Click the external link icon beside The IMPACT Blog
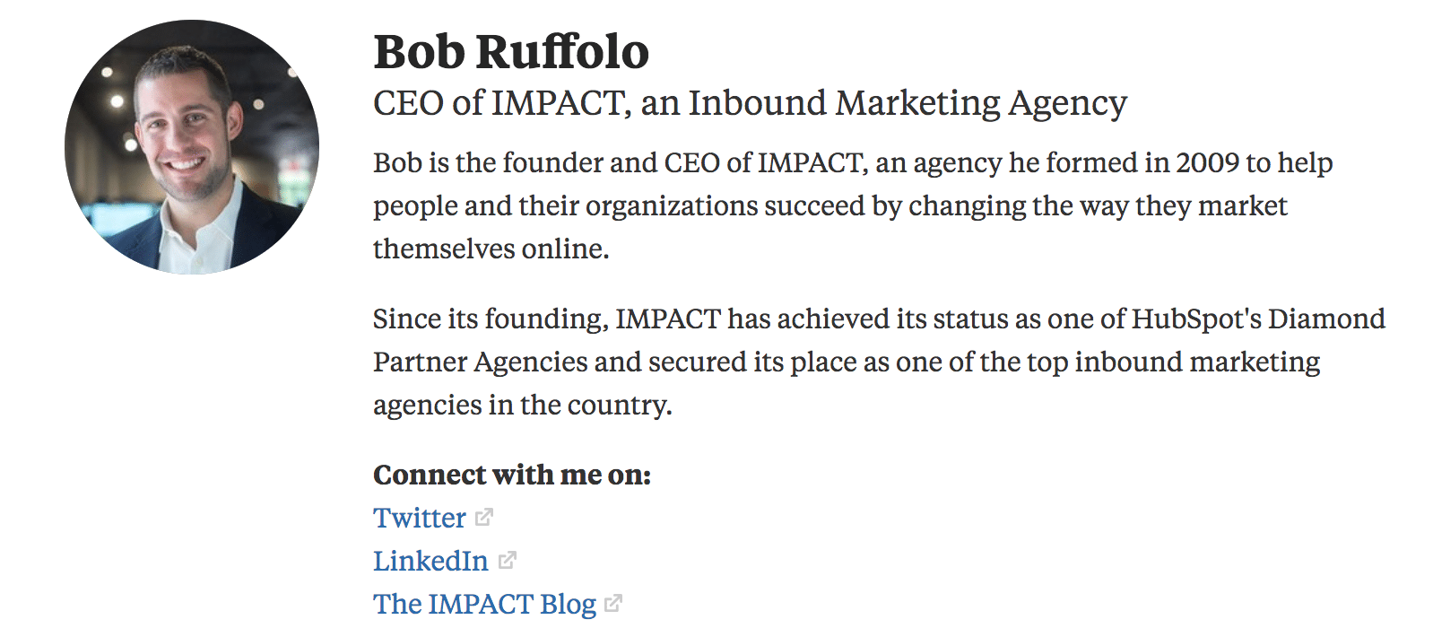Image resolution: width=1433 pixels, height=637 pixels. (614, 604)
